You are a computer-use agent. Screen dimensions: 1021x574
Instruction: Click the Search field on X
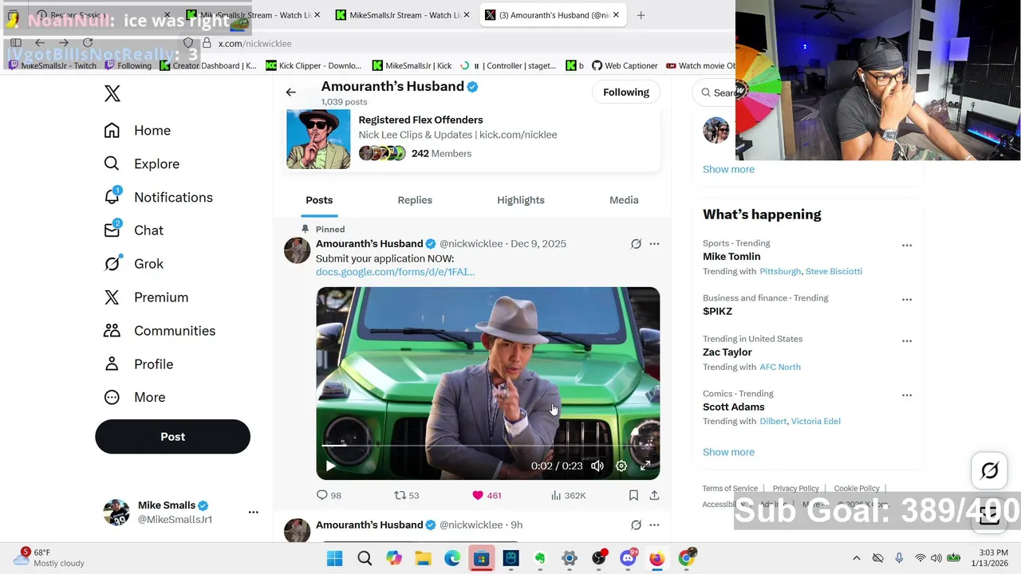(x=715, y=92)
